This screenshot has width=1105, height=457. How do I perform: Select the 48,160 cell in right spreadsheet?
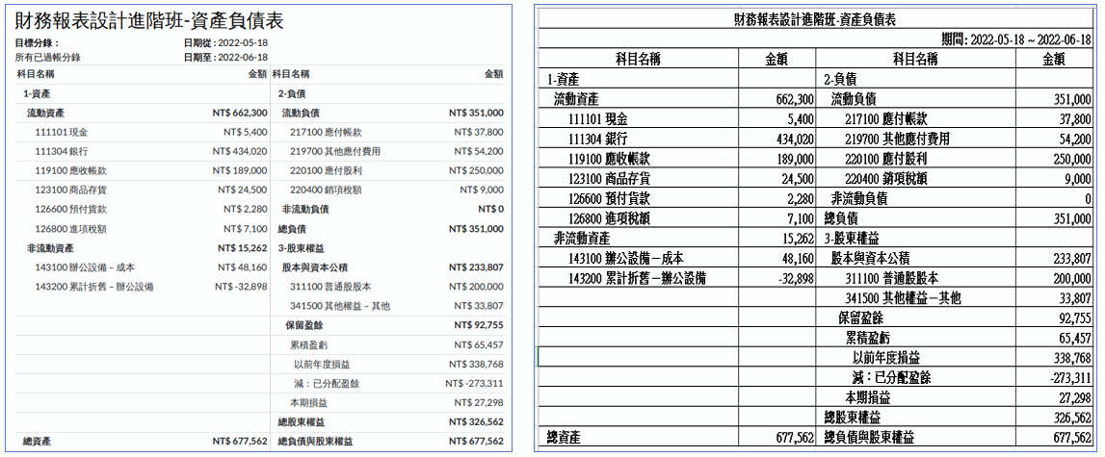(776, 259)
